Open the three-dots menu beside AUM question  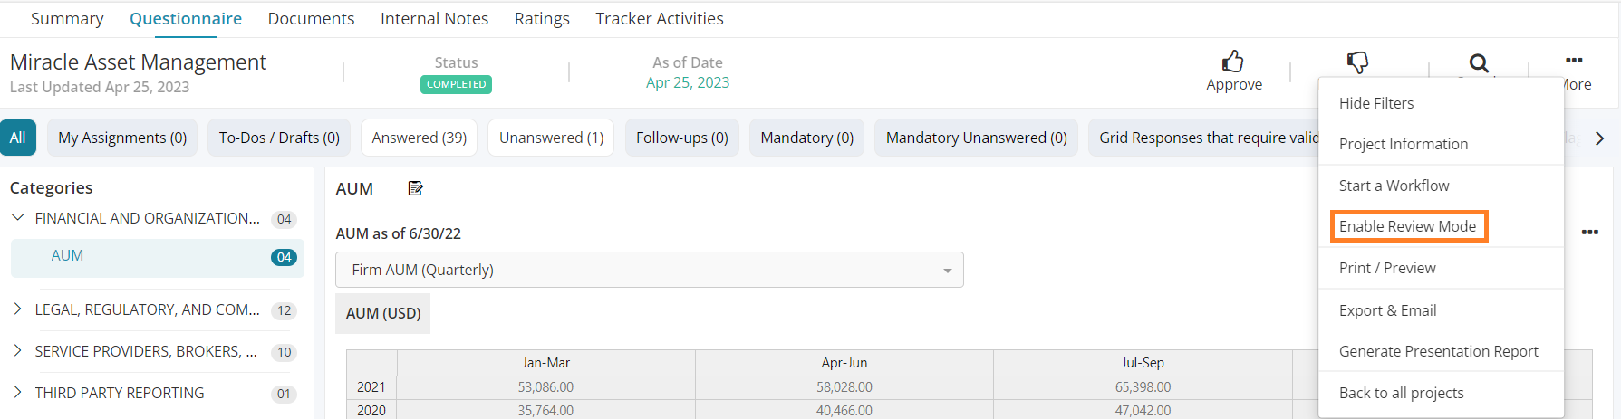[x=1589, y=233]
